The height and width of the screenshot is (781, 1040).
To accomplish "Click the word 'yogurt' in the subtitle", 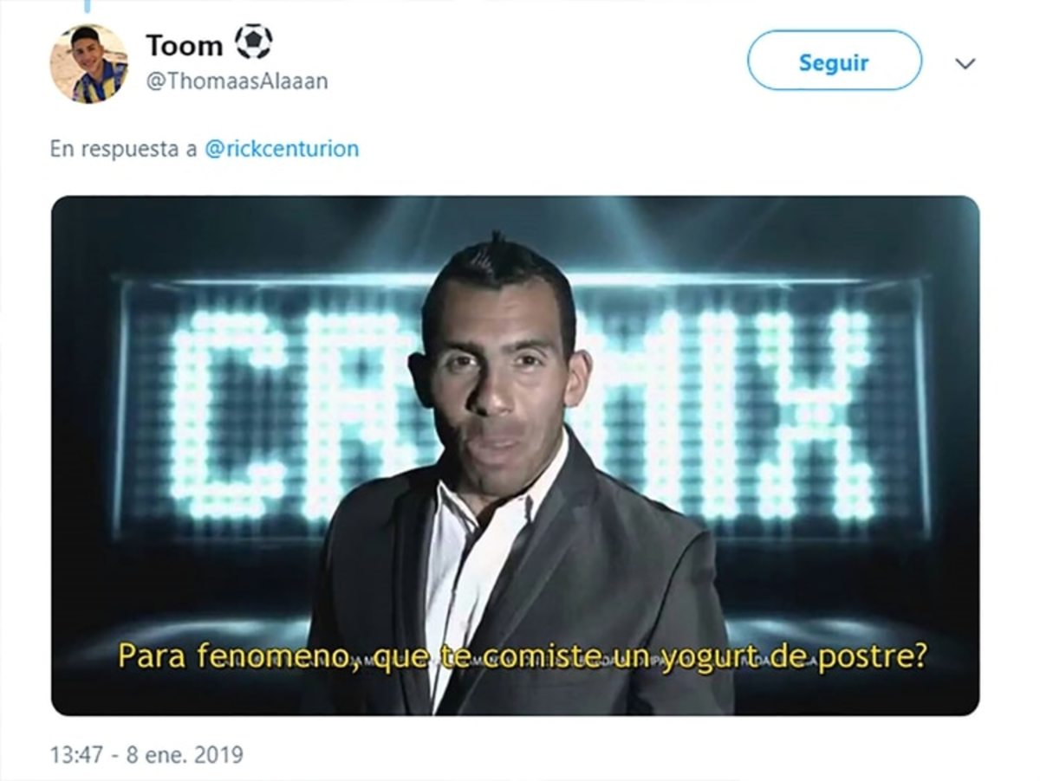I will coord(708,656).
